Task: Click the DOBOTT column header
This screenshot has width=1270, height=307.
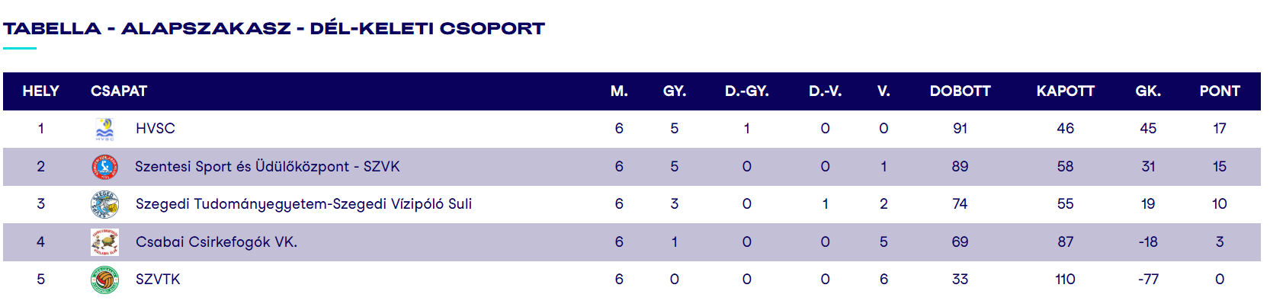Action: 960,91
